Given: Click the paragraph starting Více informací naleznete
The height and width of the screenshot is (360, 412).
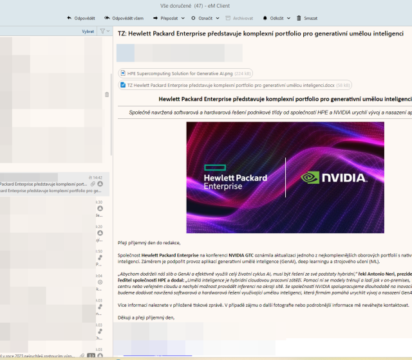Looking at the screenshot, I should click(x=263, y=305).
